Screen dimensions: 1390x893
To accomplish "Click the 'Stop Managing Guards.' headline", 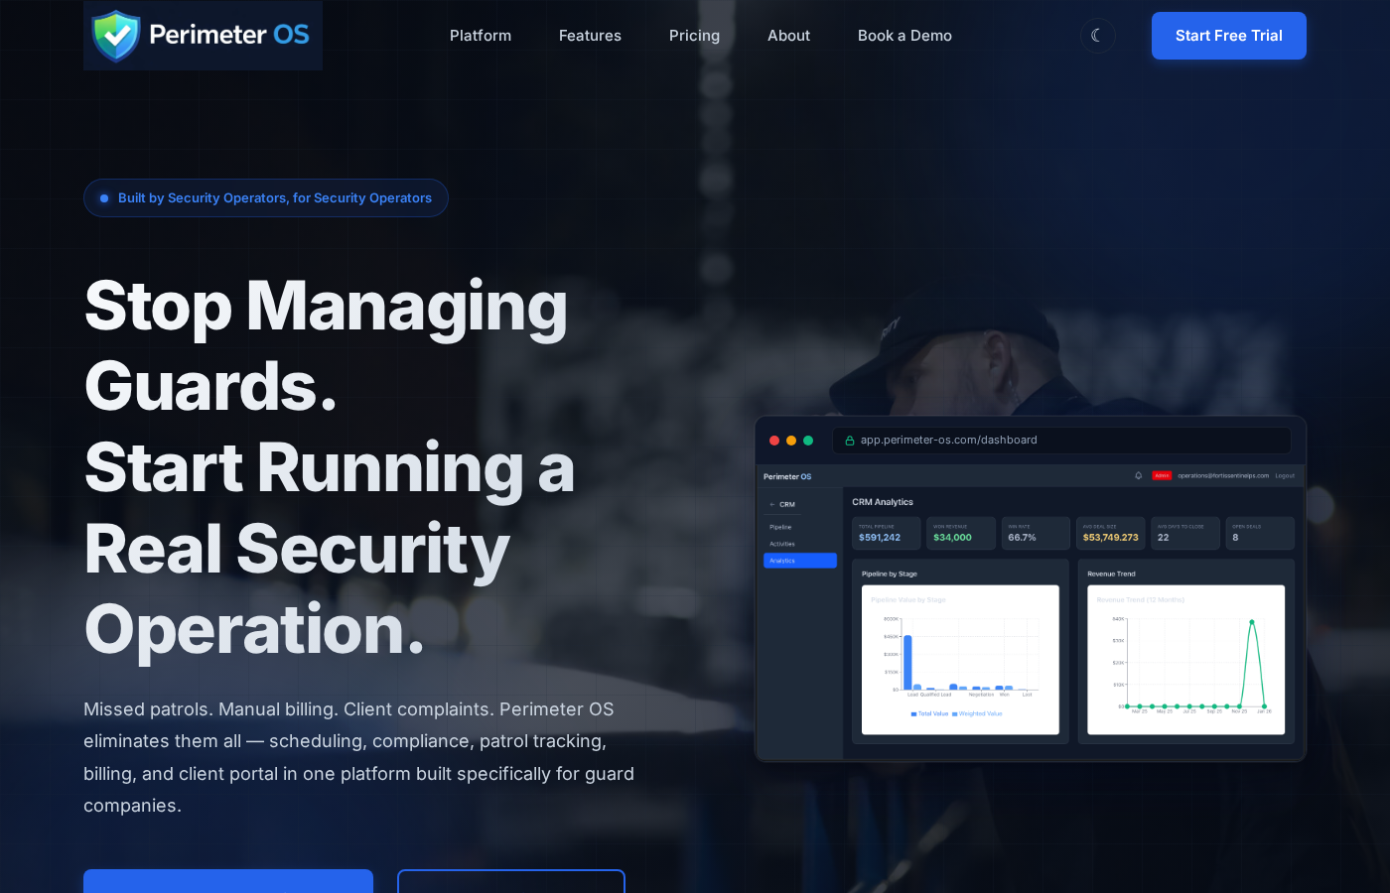I will click(x=326, y=345).
